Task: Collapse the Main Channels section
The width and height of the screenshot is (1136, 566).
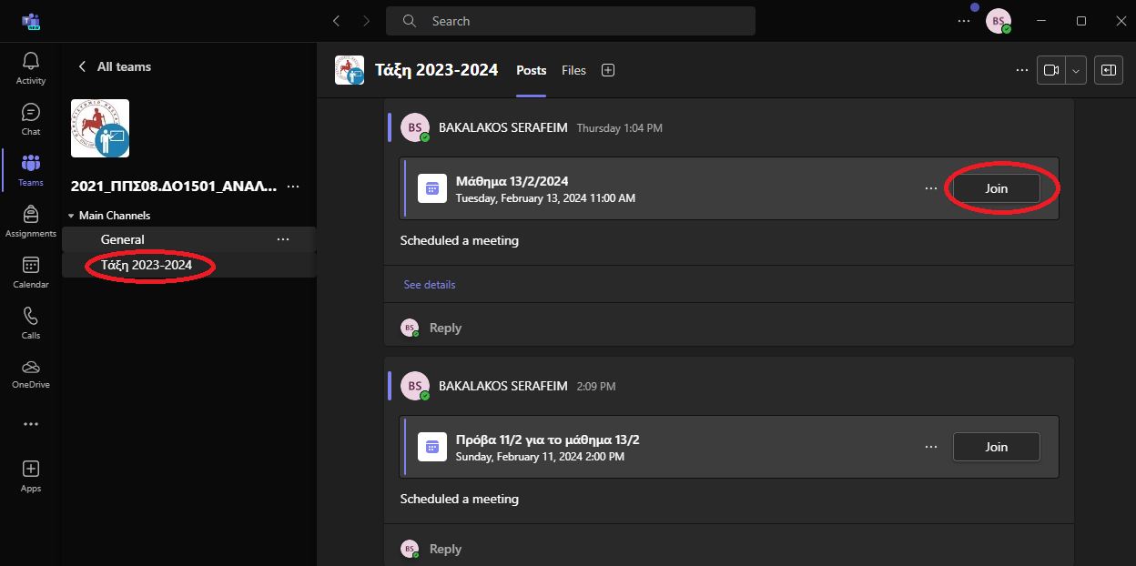Action: [72, 216]
